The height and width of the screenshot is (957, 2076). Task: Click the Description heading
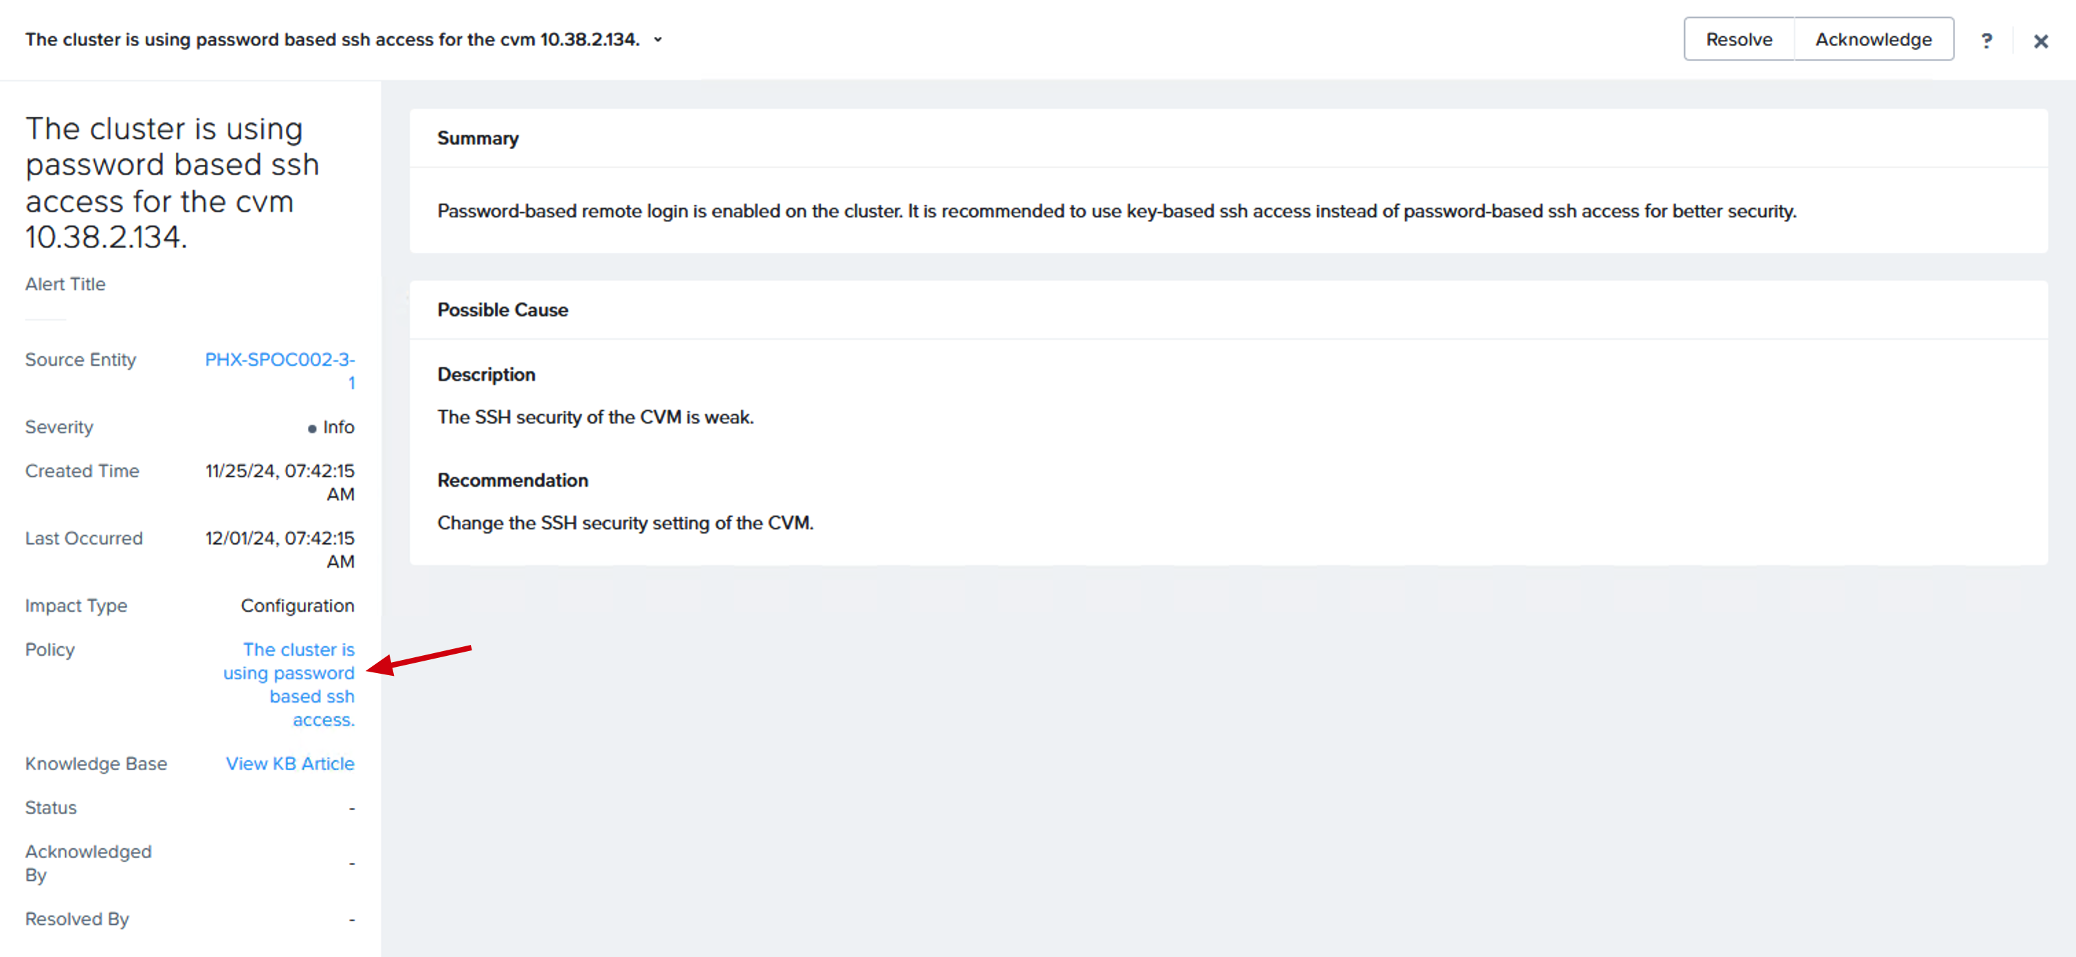[x=486, y=375]
